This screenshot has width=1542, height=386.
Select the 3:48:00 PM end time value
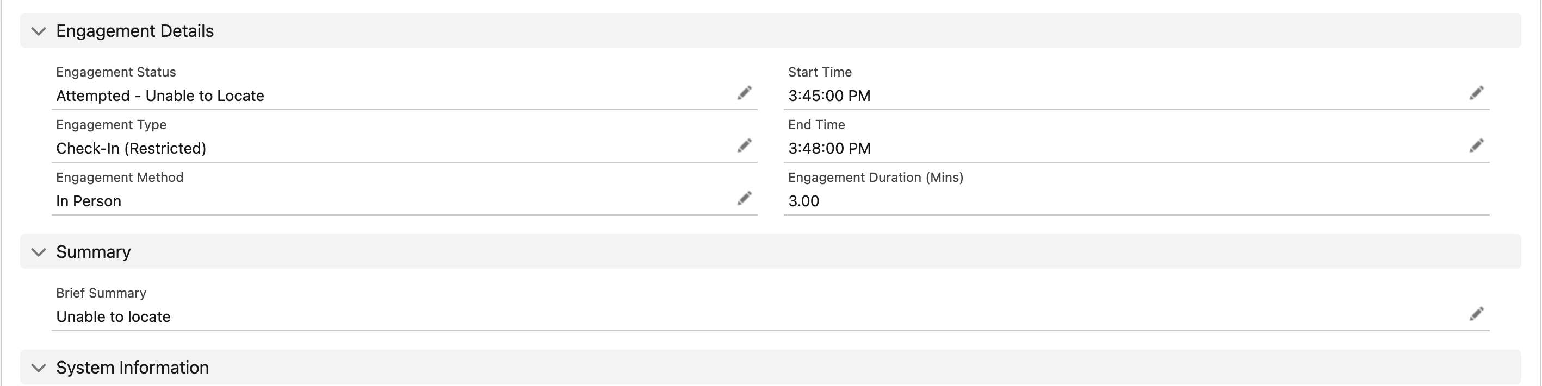pyautogui.click(x=829, y=148)
